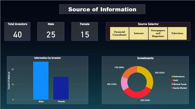Image resolution: width=195 pixels, height=109 pixels.
Task: Click the Female card value 15
Action: point(85,35)
